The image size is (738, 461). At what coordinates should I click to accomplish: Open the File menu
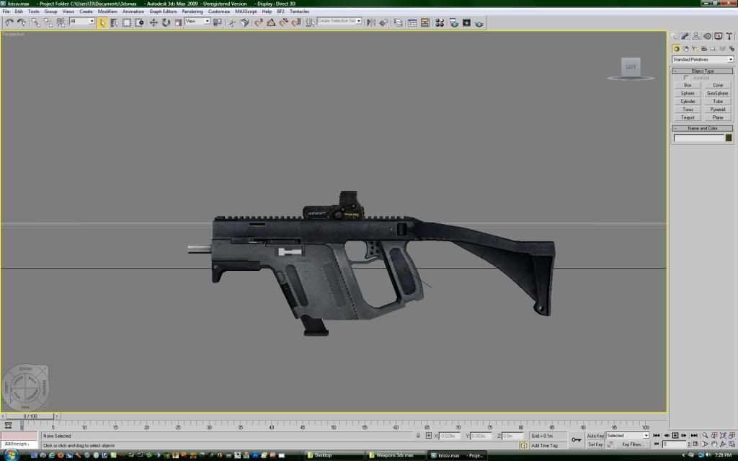[6, 12]
